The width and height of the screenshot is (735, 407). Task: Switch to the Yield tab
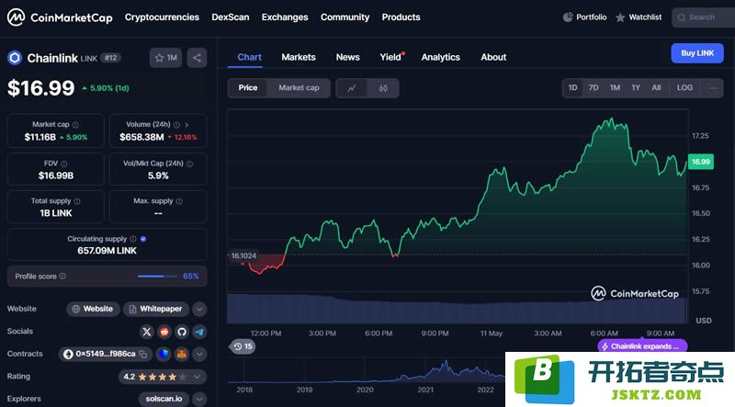point(390,57)
